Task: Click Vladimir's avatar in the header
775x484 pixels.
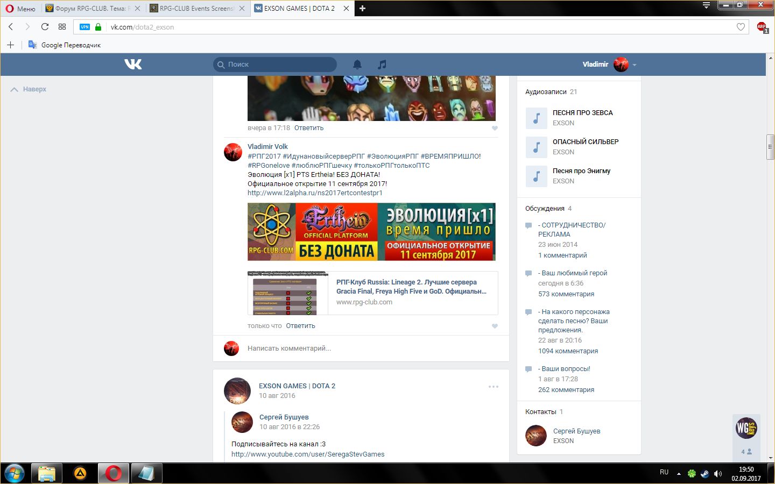Action: click(621, 65)
